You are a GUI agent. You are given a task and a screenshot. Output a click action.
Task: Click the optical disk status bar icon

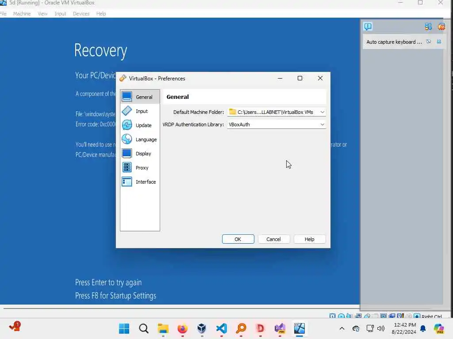[x=341, y=316]
